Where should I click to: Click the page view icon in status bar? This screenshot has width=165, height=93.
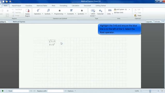(162, 91)
